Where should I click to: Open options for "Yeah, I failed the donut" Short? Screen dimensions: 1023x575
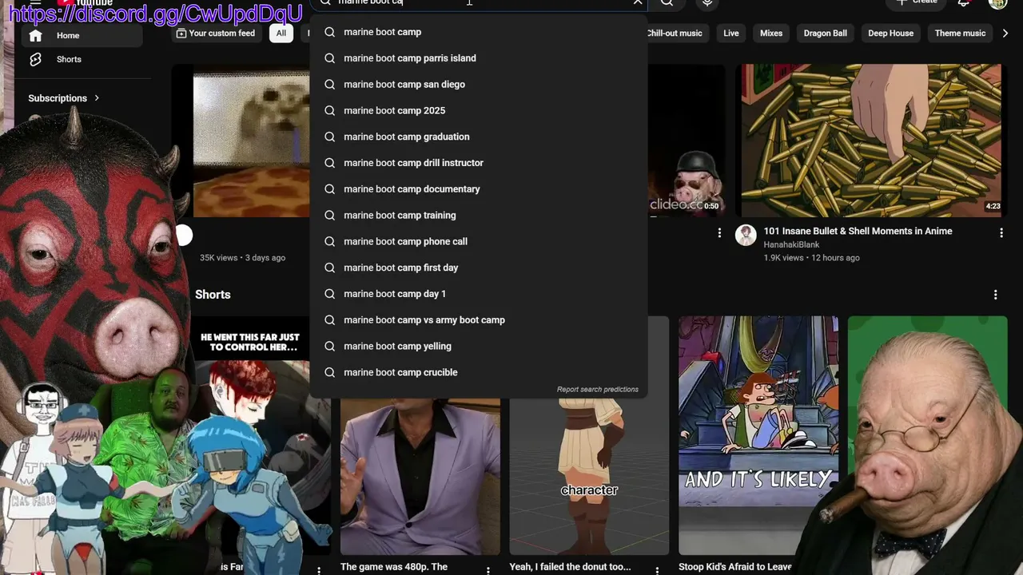658,569
